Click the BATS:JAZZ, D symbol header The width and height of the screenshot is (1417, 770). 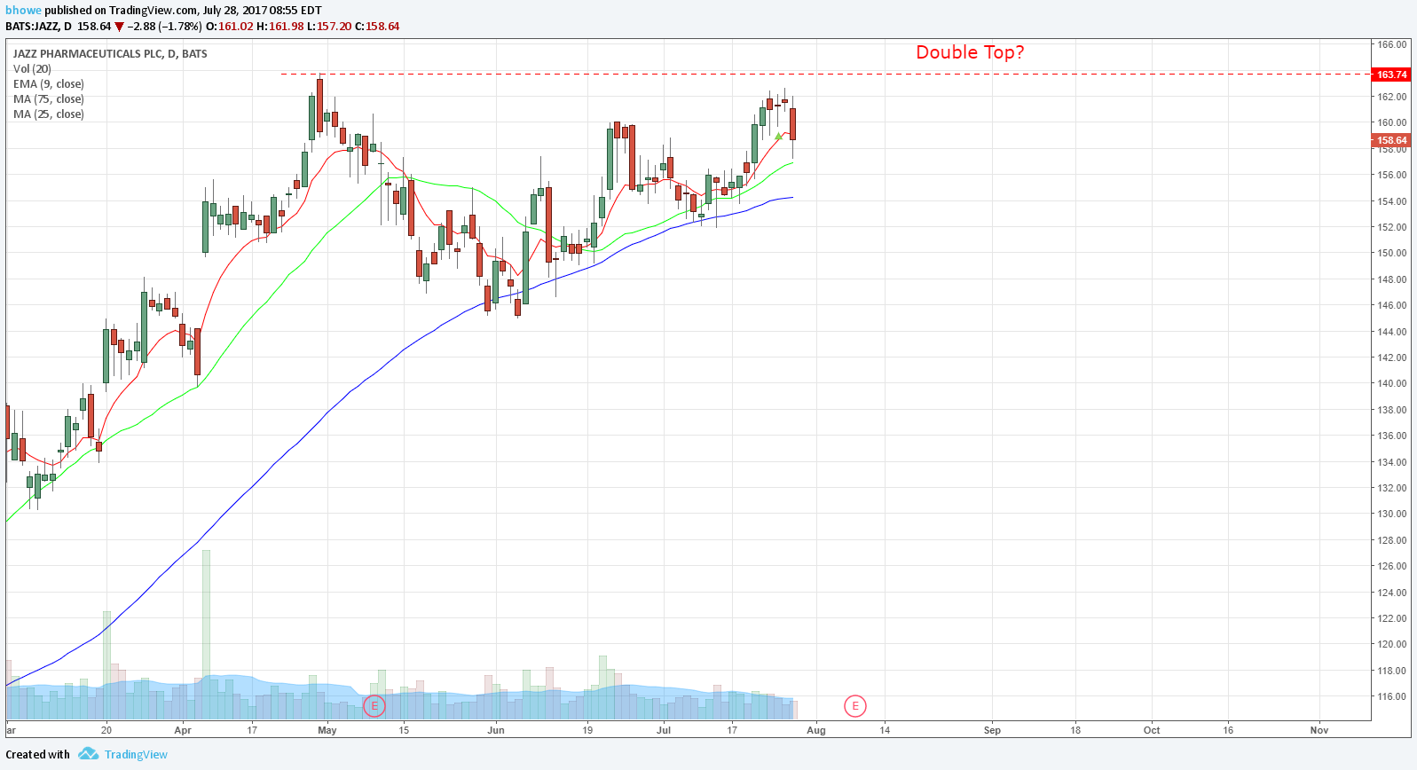click(x=38, y=27)
